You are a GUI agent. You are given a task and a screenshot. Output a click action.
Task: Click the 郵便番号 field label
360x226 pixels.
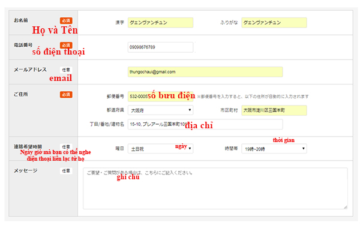tap(115, 97)
